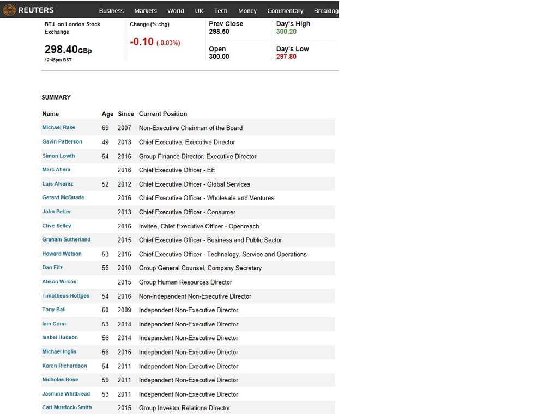View Timotheus Hottges' profile
The image size is (544, 414).
[x=65, y=296]
